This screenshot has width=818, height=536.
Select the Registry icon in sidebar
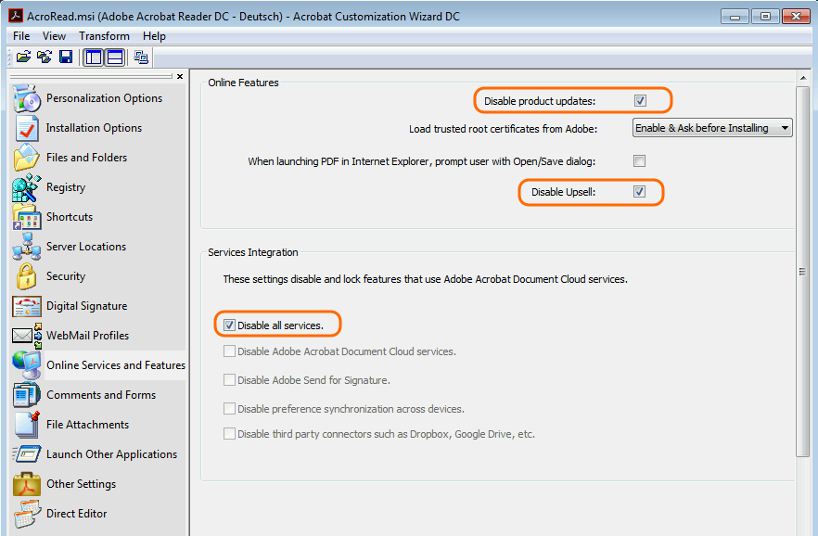(26, 187)
